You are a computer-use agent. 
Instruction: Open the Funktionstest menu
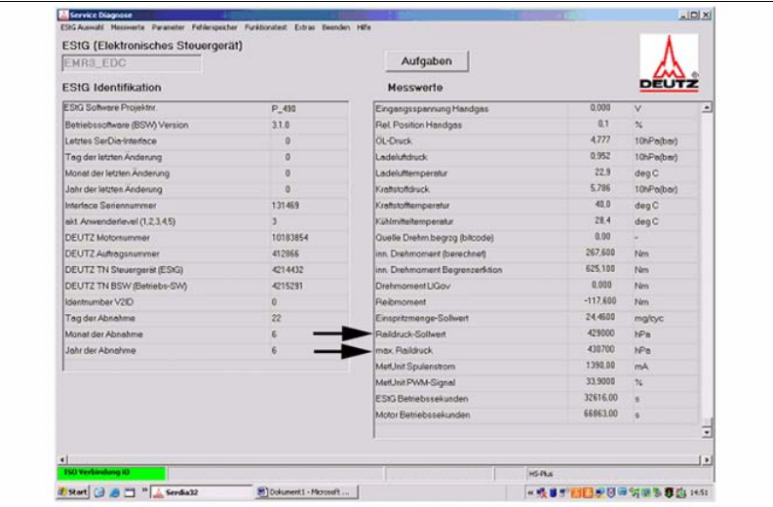click(x=266, y=27)
